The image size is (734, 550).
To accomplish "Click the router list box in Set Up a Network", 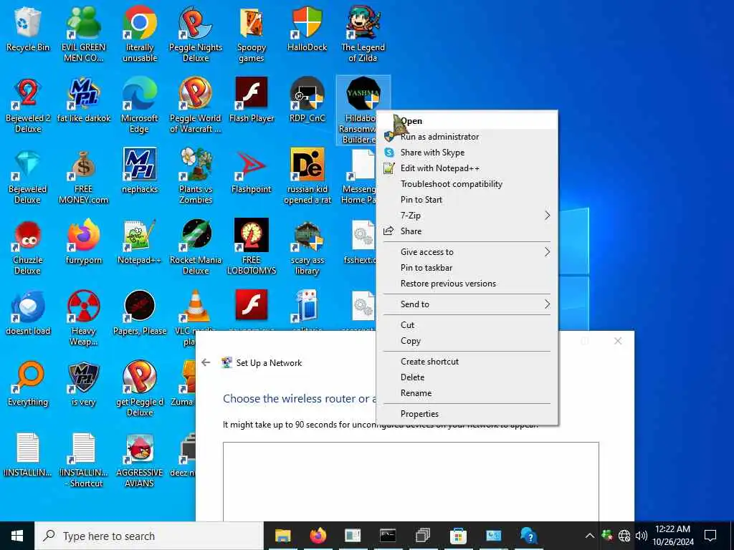I will coord(411,482).
